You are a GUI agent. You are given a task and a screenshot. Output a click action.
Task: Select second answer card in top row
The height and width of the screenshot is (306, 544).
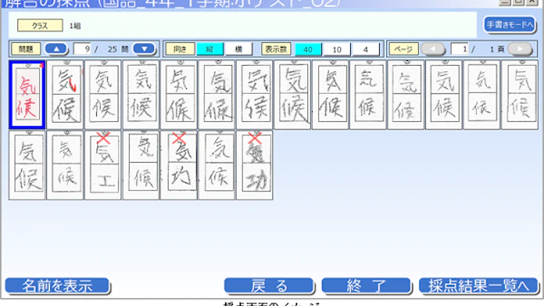click(x=65, y=95)
